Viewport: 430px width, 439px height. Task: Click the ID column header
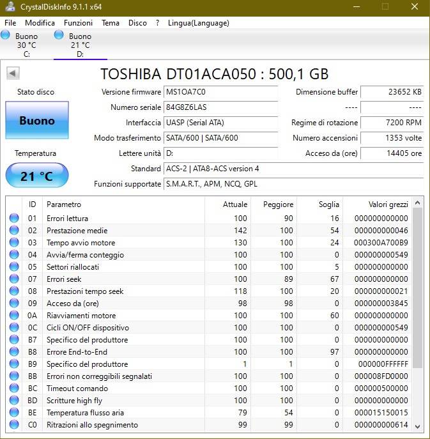pyautogui.click(x=32, y=204)
